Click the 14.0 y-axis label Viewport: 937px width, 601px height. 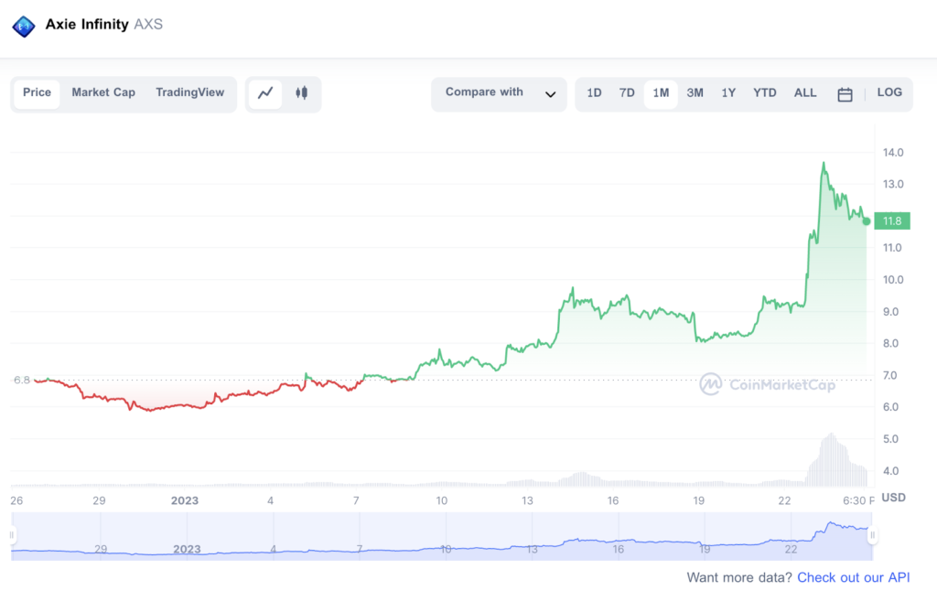[x=893, y=153]
